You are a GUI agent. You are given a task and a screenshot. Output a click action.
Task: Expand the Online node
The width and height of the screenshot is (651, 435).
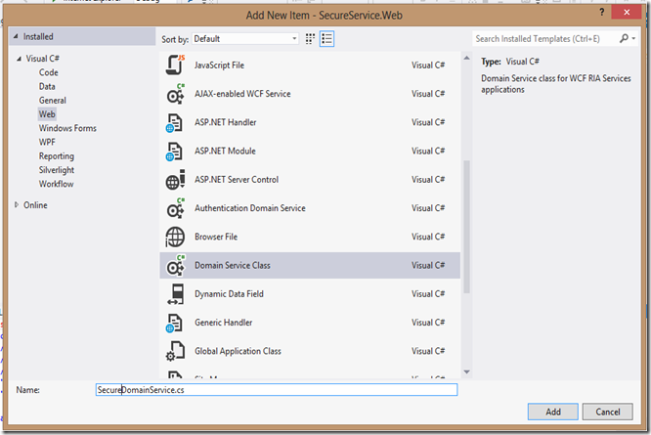pyautogui.click(x=17, y=204)
